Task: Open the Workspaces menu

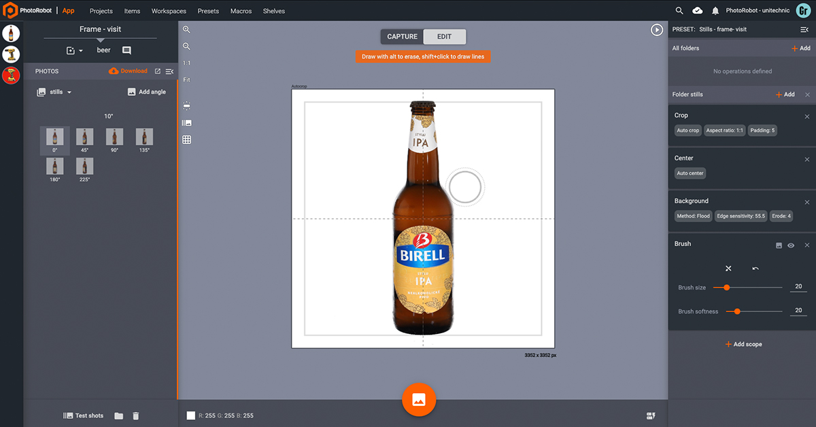Action: tap(169, 11)
